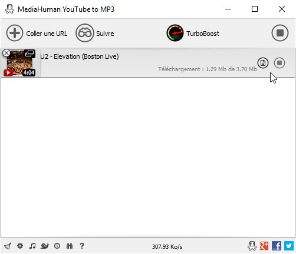This screenshot has height=254, width=296.
Task: Open the Facebook page icon
Action: (x=277, y=246)
